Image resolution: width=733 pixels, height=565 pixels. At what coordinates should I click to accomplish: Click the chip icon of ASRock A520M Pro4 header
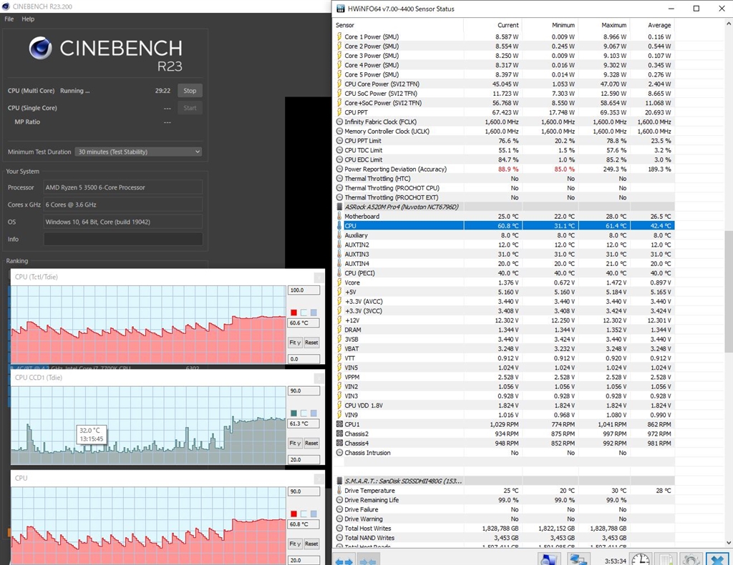(x=339, y=207)
